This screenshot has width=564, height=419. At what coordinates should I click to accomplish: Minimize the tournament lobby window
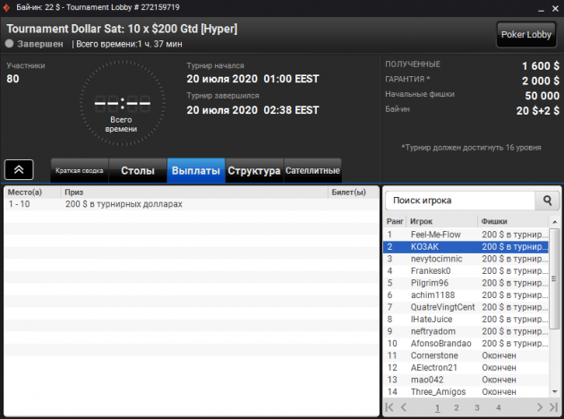[541, 9]
